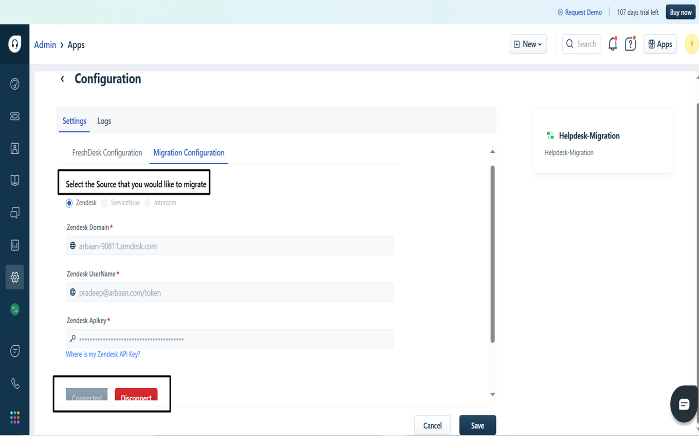This screenshot has height=436, width=699.
Task: Click the Search field in header
Action: (x=581, y=44)
